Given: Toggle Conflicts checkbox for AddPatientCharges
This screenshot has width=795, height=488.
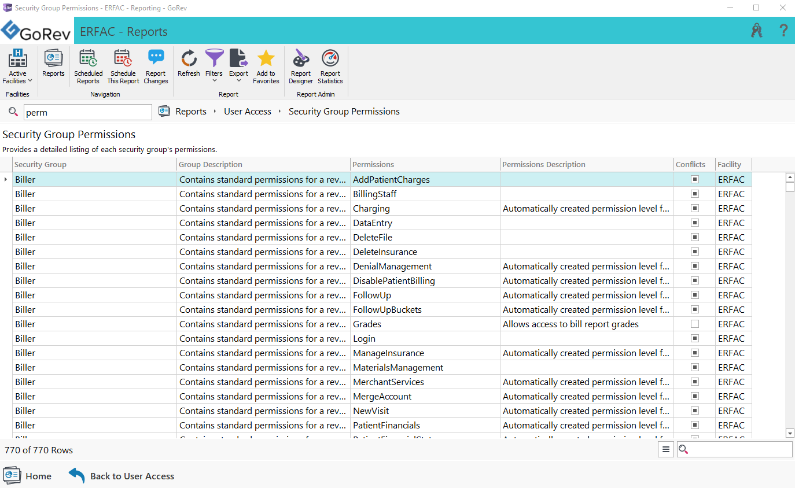Looking at the screenshot, I should tap(695, 179).
